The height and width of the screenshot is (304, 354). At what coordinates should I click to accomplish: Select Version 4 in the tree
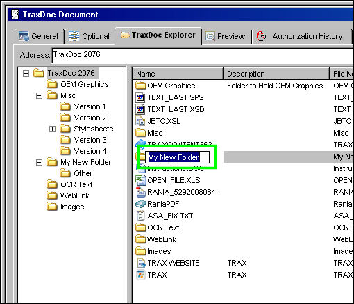[90, 151]
